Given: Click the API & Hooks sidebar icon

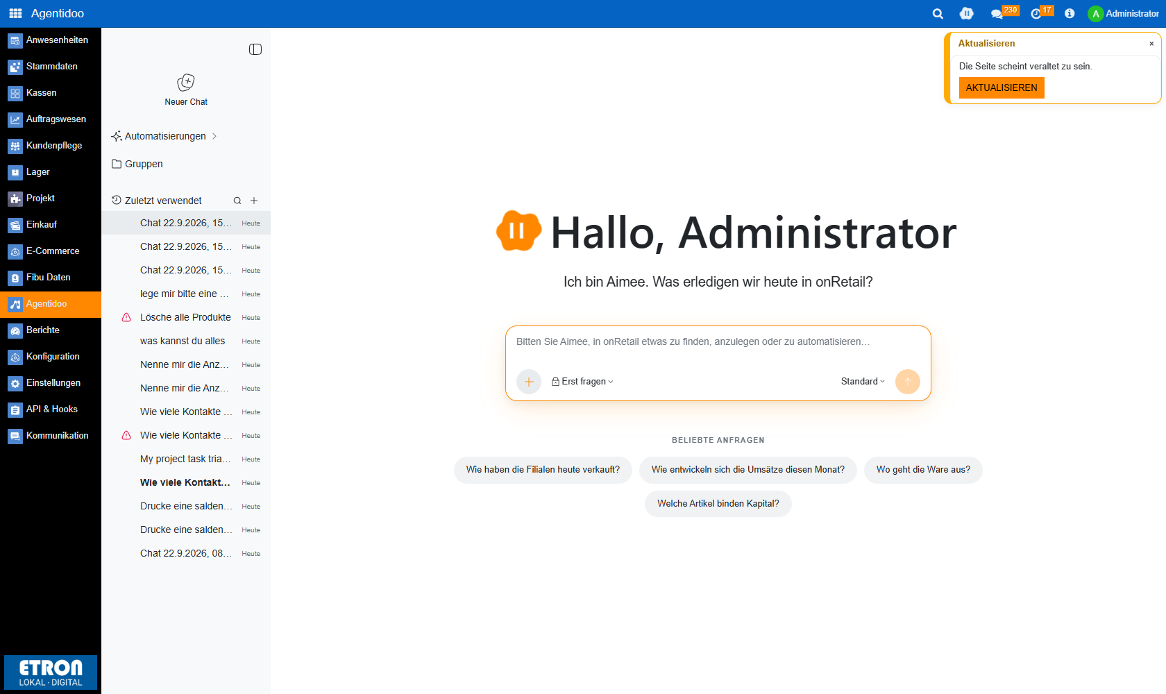Looking at the screenshot, I should point(15,409).
